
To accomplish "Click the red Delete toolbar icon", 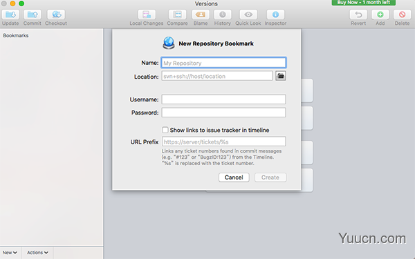I will pos(402,15).
